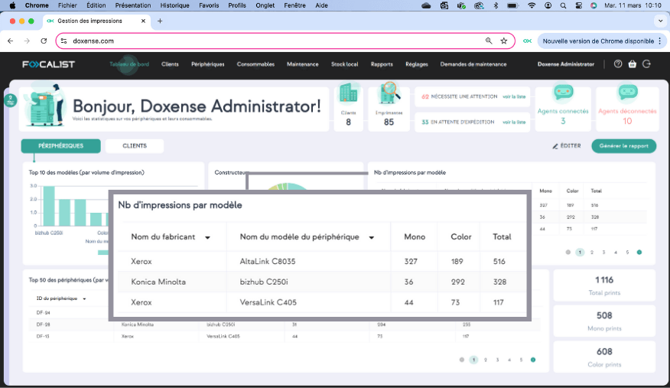Click the Constructeur pie chart slice
This screenshot has width=670, height=388.
point(287,186)
